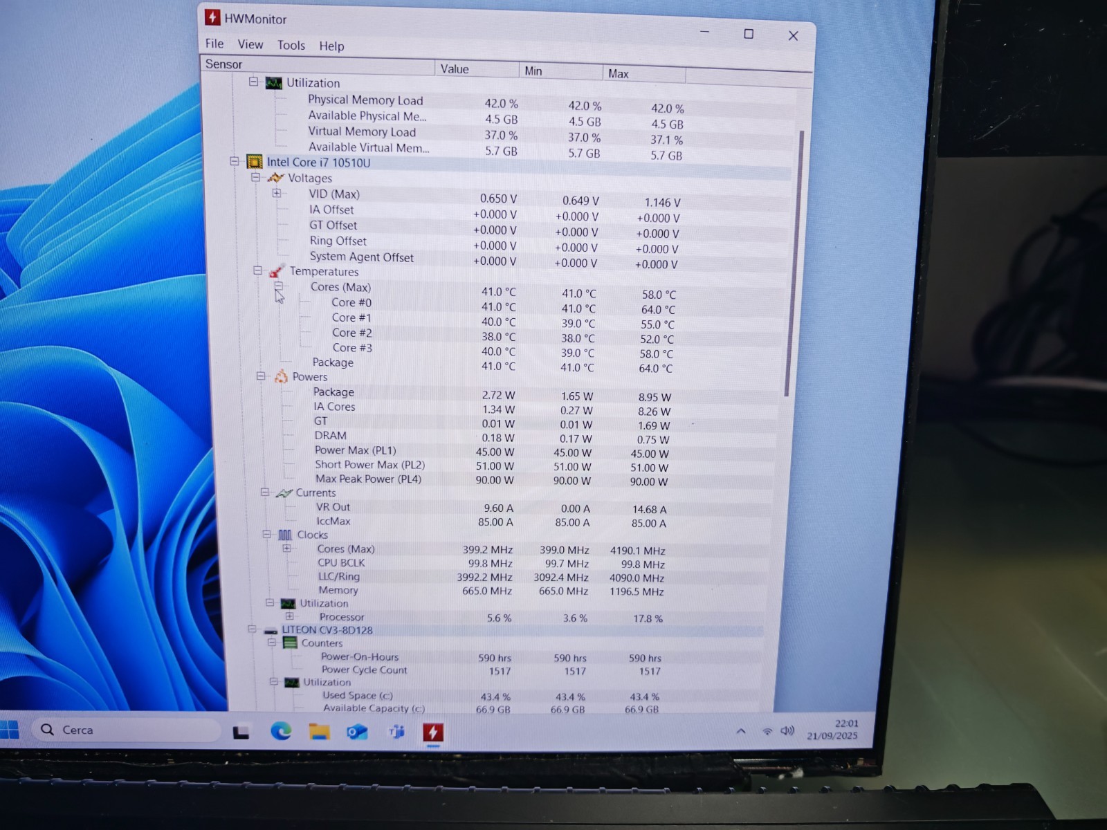This screenshot has height=830, width=1107.
Task: Open Microsoft Teams from the taskbar
Action: [396, 732]
